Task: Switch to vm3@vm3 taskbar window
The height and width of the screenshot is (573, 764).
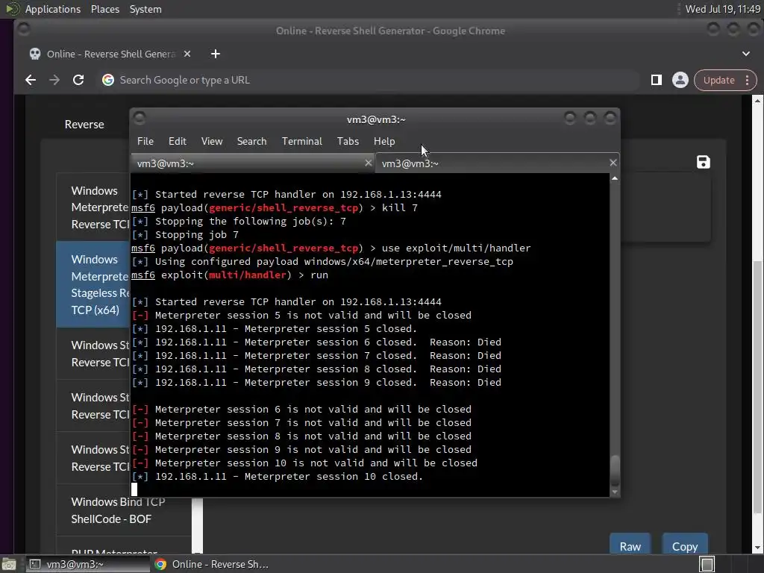Action: 88,564
